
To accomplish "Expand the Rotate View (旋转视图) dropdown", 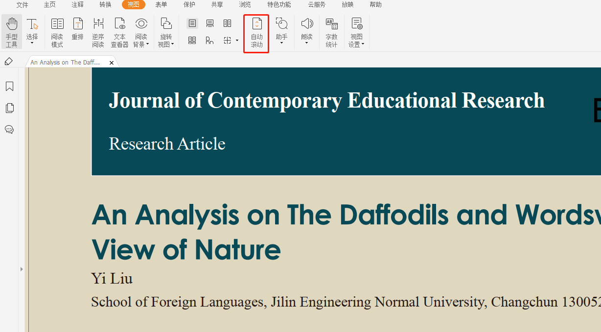I will (x=166, y=33).
